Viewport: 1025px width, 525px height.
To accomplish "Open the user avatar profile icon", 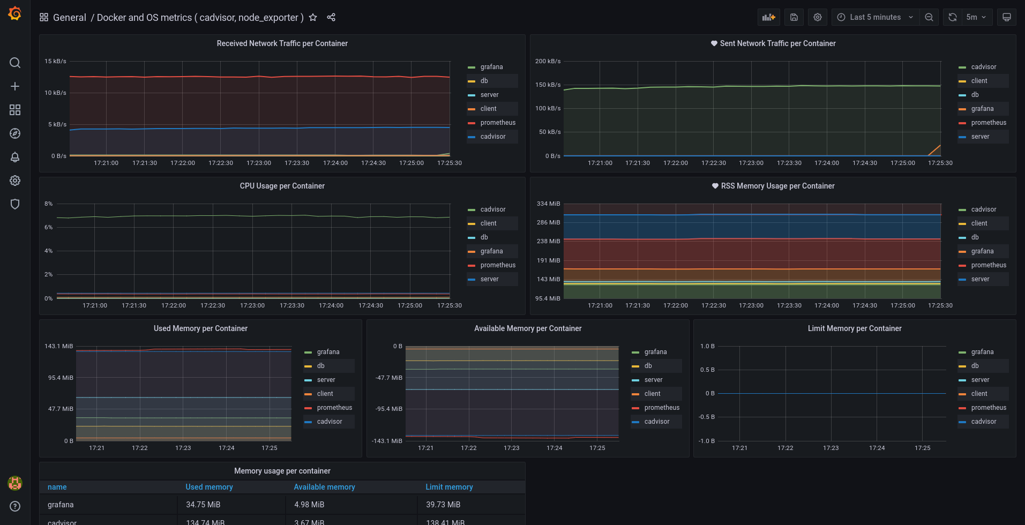I will coord(15,483).
